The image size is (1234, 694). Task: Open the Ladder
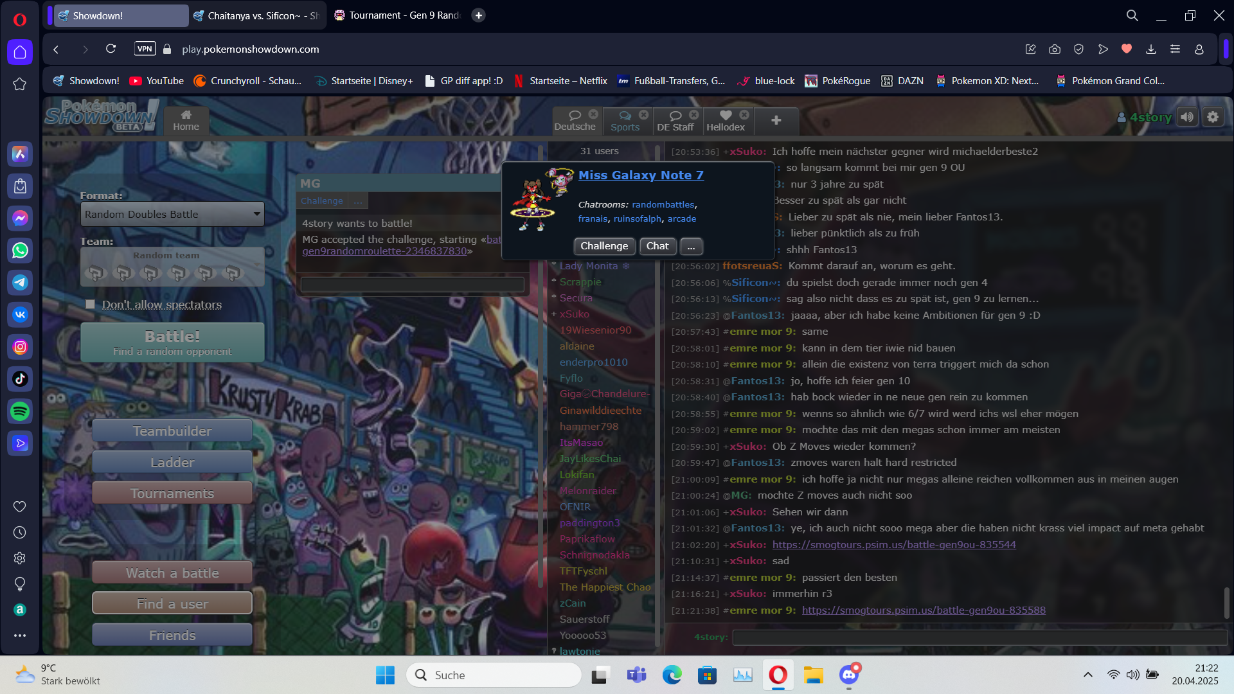[172, 462]
